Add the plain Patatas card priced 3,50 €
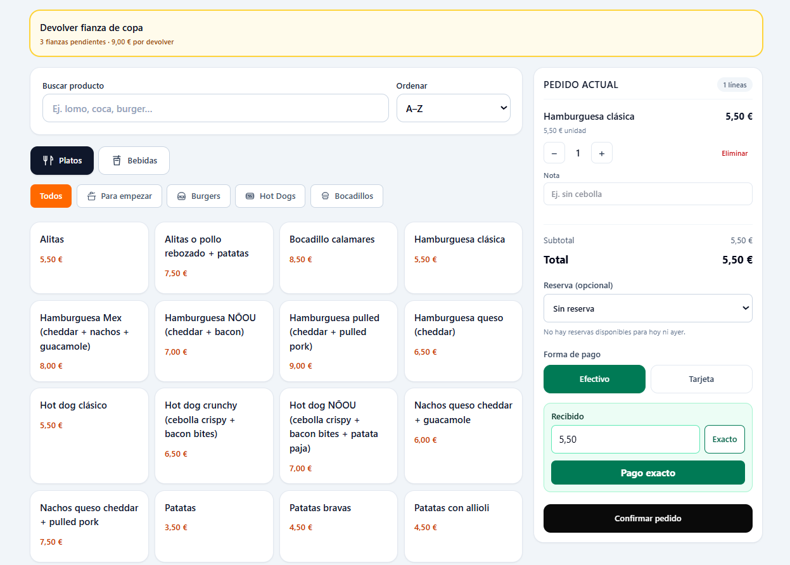The width and height of the screenshot is (790, 565). pos(214,526)
